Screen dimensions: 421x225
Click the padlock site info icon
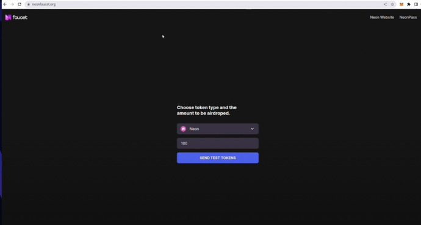tap(29, 4)
